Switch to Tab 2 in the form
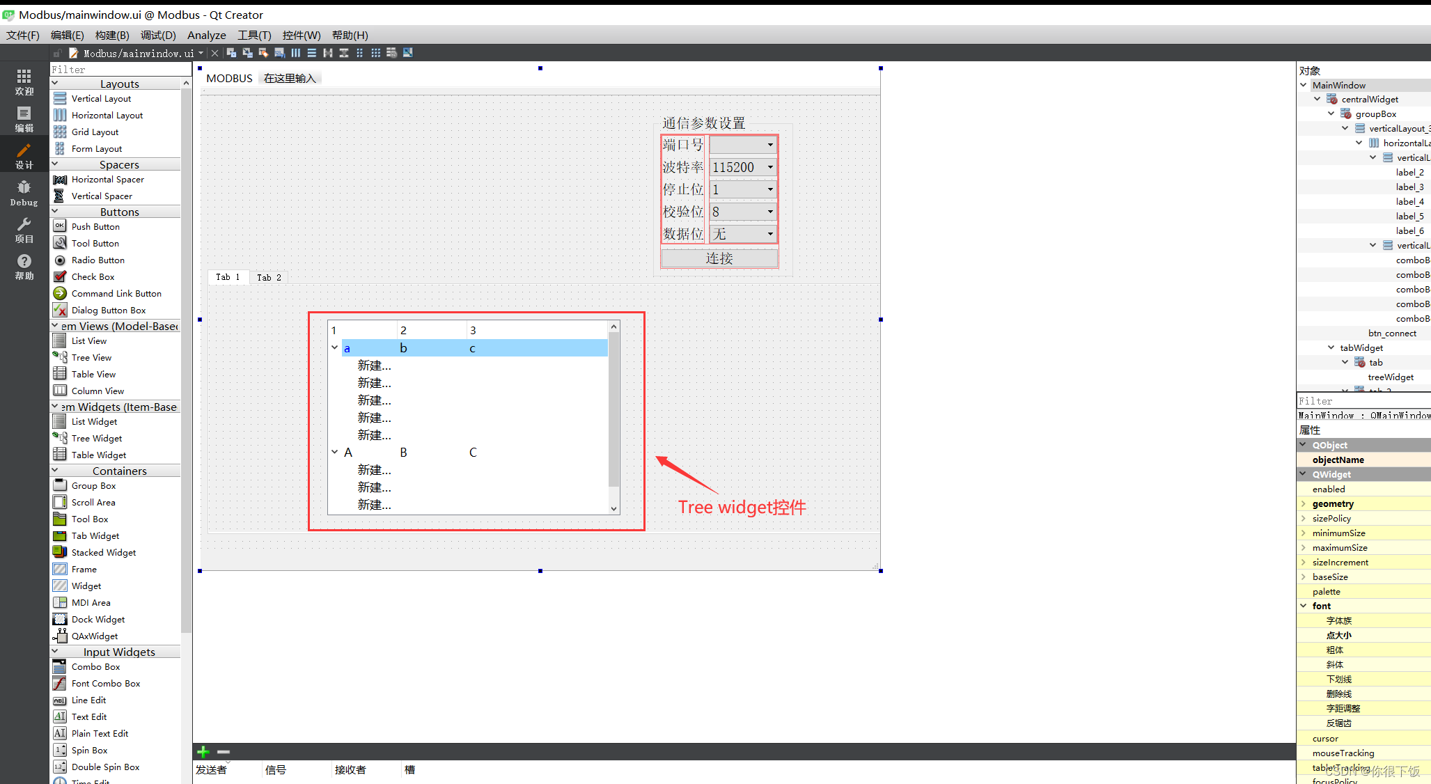Screen dimensions: 1431x784 click(269, 277)
